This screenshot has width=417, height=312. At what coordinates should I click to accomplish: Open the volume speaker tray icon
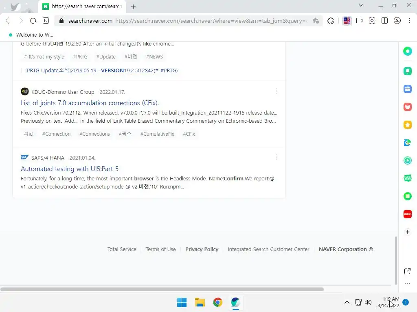(x=368, y=302)
